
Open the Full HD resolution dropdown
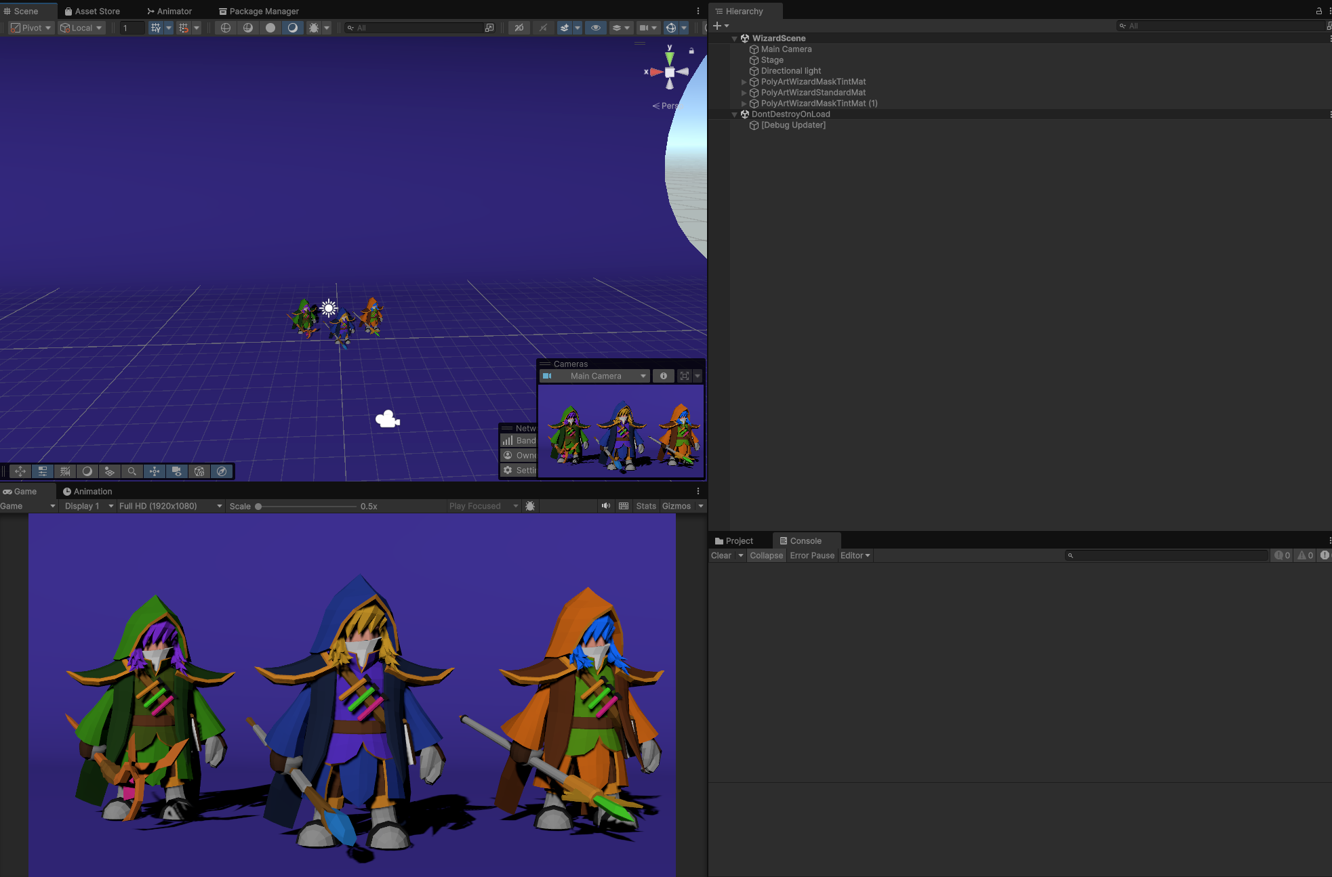pos(170,506)
